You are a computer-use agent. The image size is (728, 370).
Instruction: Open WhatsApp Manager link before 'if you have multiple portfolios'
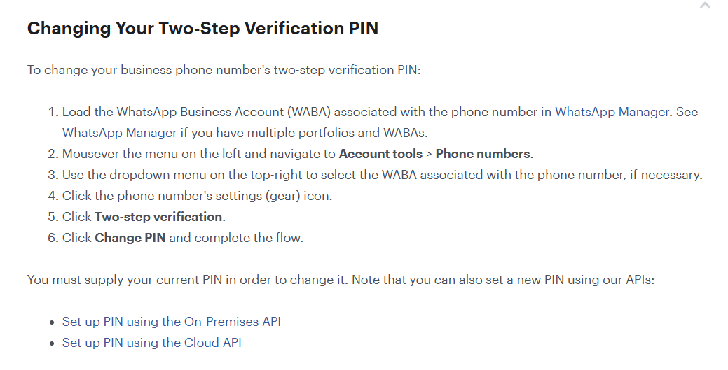tap(119, 133)
